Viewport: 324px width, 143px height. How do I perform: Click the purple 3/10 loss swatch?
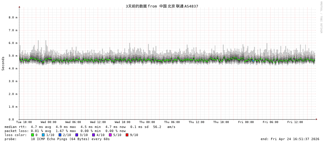[77, 135]
